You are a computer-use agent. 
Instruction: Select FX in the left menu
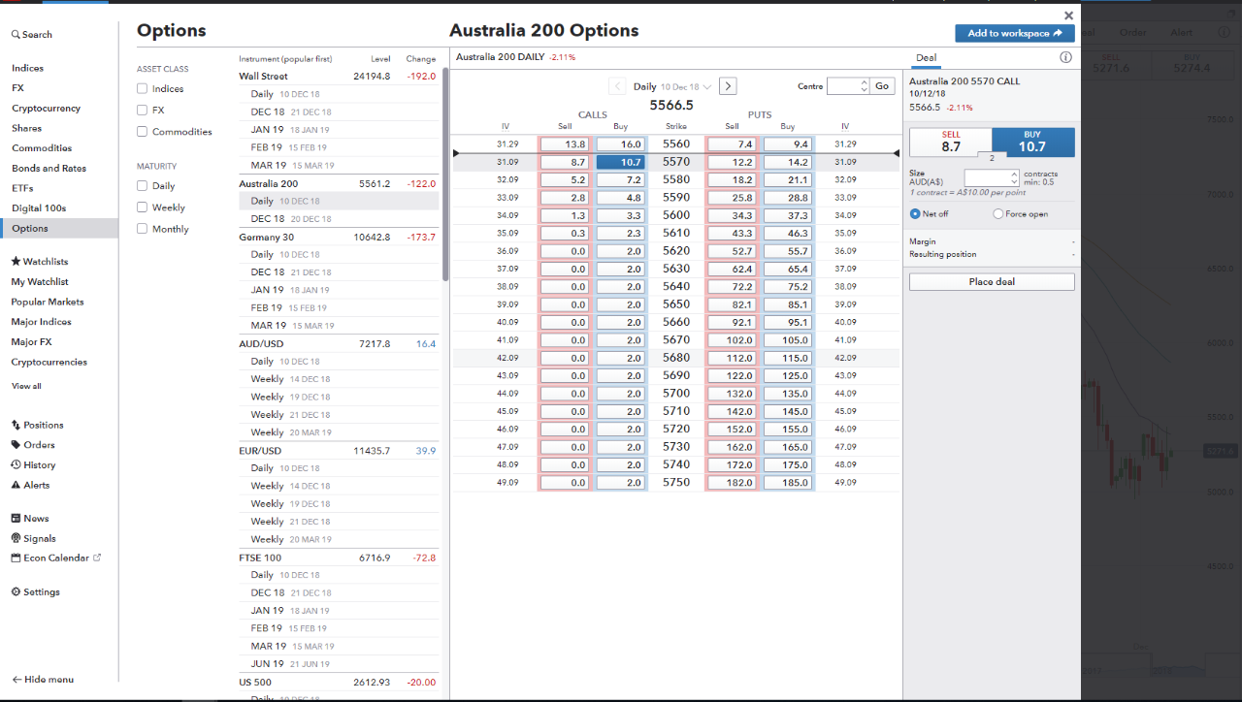click(x=17, y=88)
